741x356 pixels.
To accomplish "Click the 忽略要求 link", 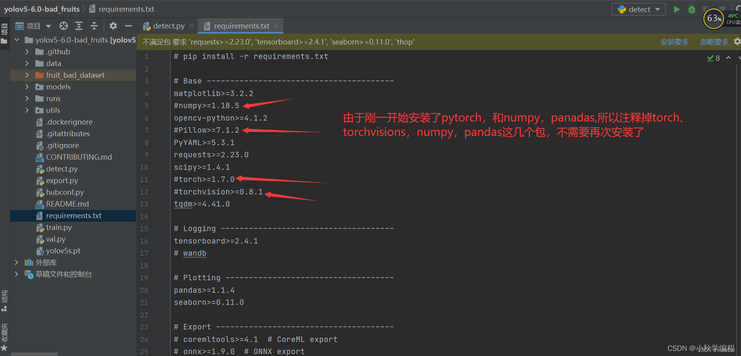I will [x=714, y=42].
